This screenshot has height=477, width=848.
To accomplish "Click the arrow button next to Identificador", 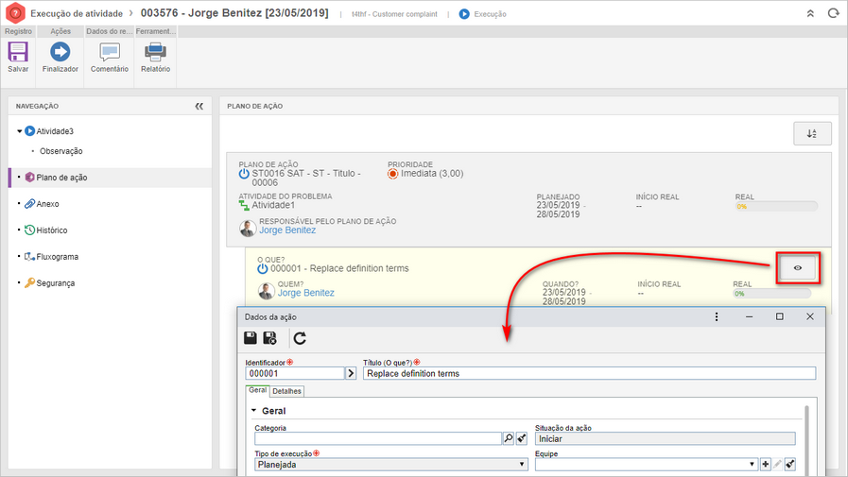I will tap(351, 373).
